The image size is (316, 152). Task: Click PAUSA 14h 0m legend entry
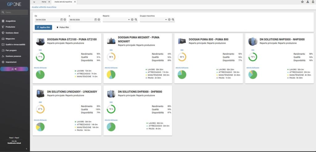point(82,130)
